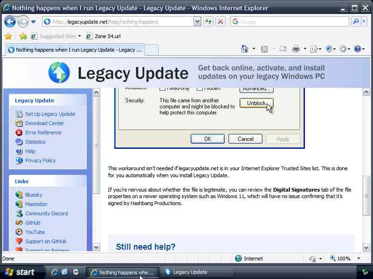Click the sidebar scrollbar thumb
The image size is (373, 279).
[x=97, y=145]
